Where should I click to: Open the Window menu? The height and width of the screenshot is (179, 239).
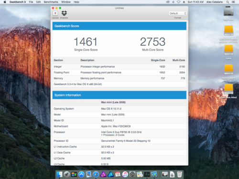[66, 2]
